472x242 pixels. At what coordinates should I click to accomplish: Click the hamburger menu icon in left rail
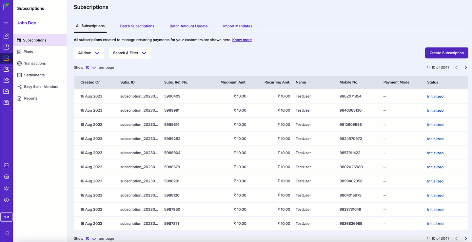6,24
